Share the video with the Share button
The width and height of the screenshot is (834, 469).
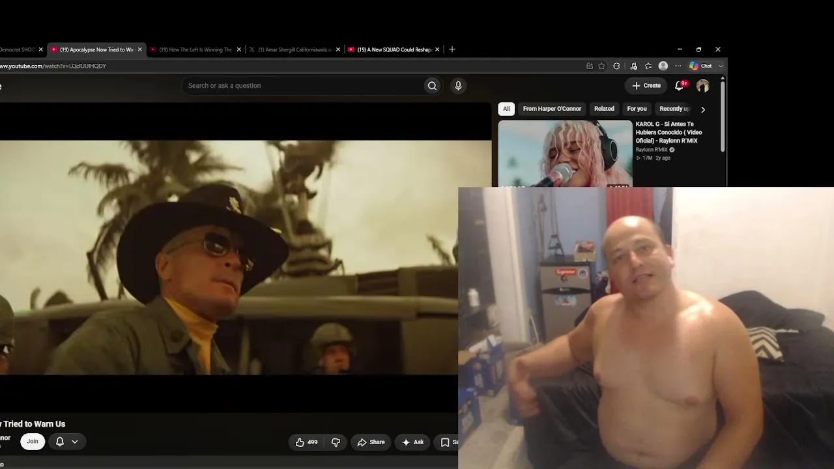[371, 442]
